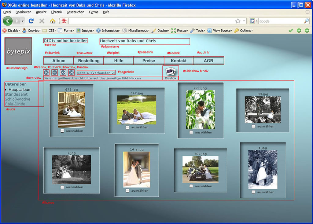The width and height of the screenshot is (313, 224).
Task: Click the next page pager icon
Action: pos(63,73)
